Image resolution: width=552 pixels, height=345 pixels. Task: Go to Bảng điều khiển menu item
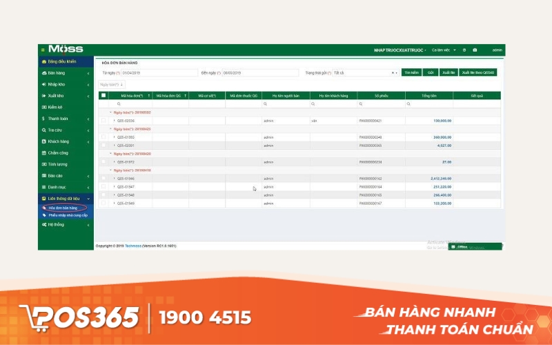66,61
